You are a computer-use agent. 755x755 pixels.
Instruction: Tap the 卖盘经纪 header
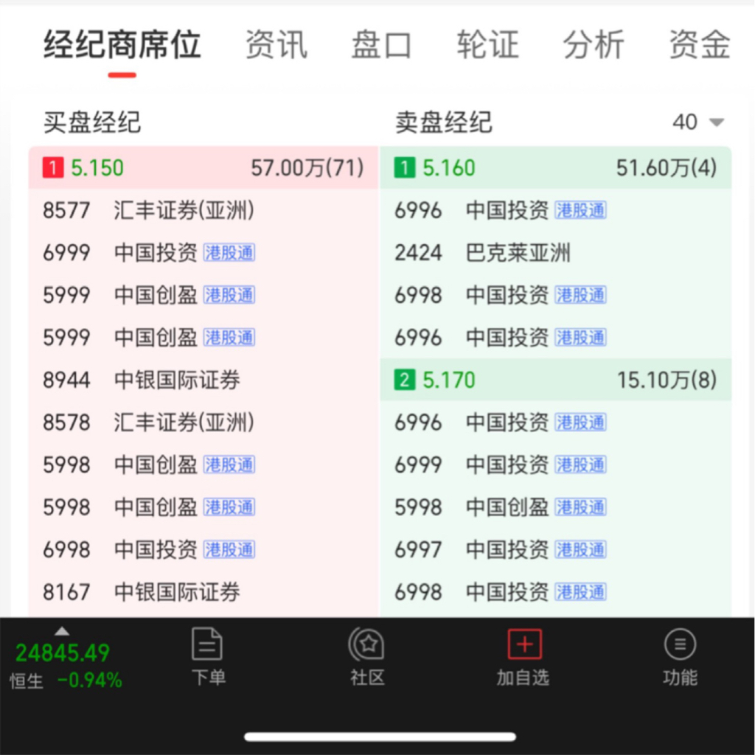coord(444,122)
